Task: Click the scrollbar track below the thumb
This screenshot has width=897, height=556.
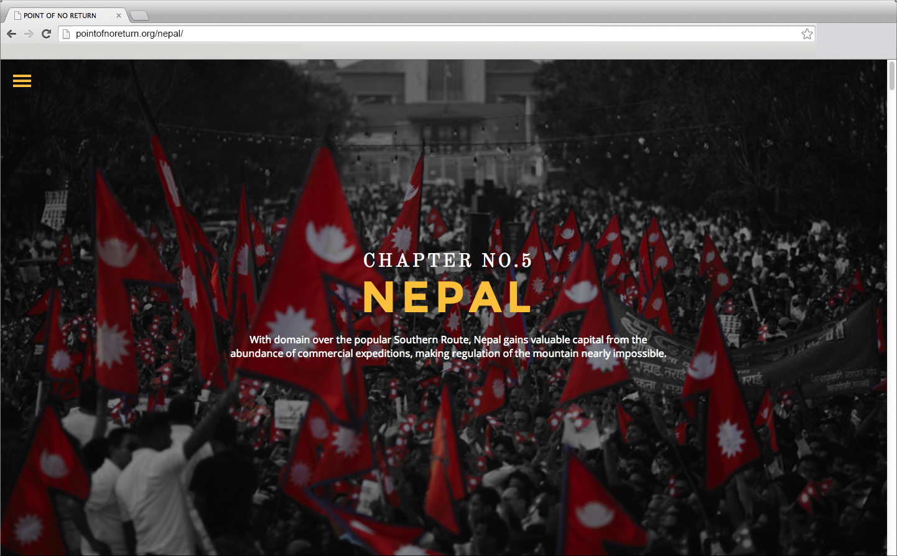Action: point(892,323)
